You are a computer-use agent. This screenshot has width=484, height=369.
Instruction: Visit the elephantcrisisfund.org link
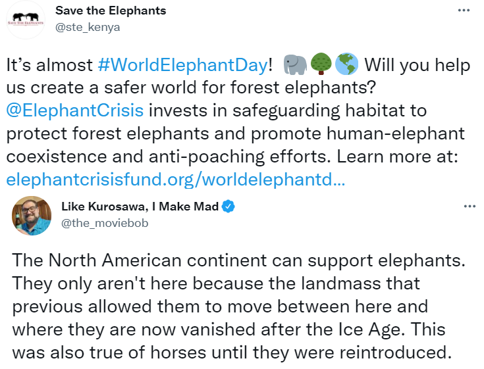coord(176,180)
